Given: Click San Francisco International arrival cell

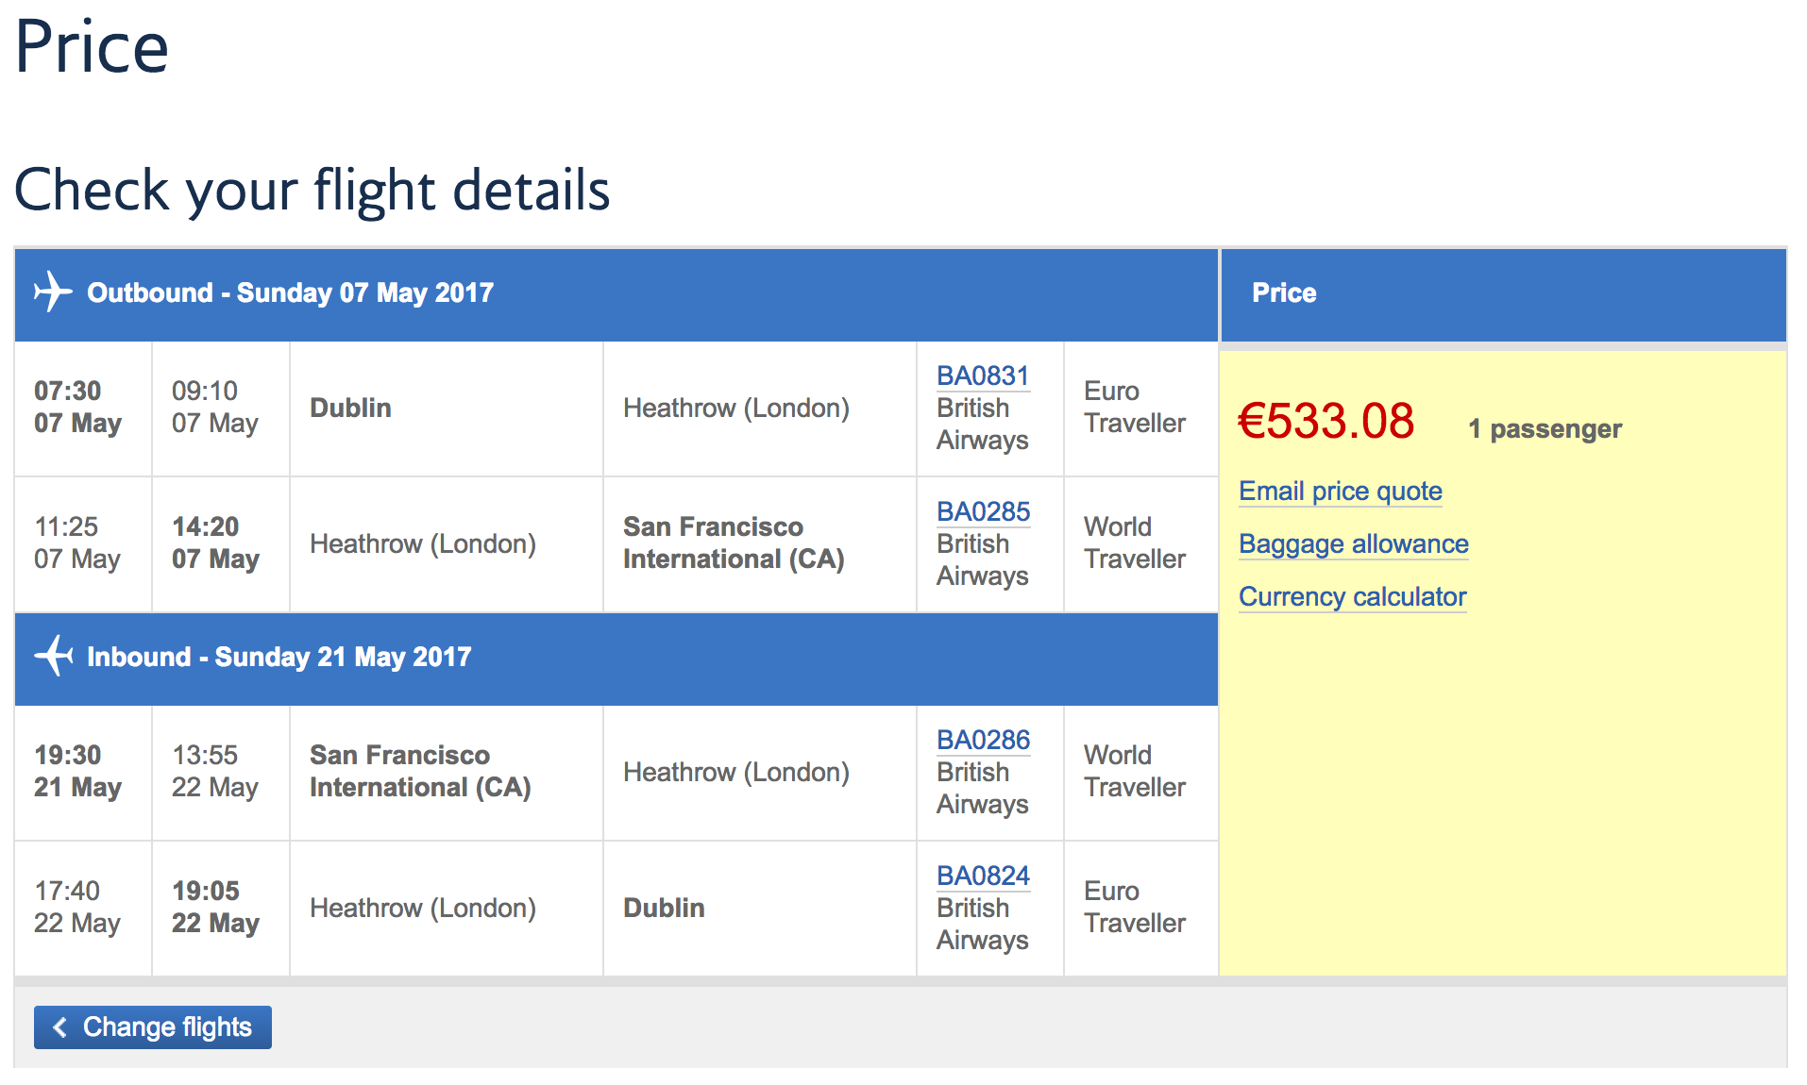Looking at the screenshot, I should (733, 542).
